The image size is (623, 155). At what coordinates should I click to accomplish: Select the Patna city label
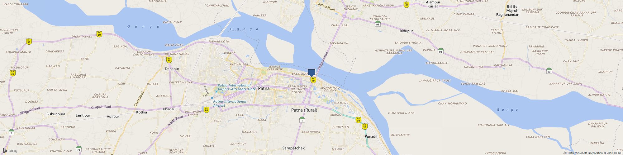[x=264, y=88]
